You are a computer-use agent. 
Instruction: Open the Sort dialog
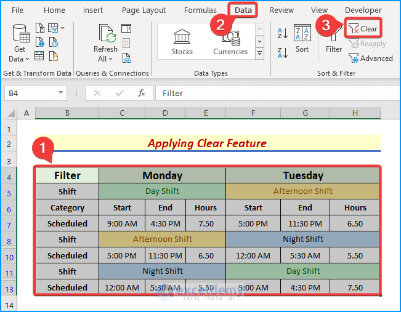tap(302, 38)
